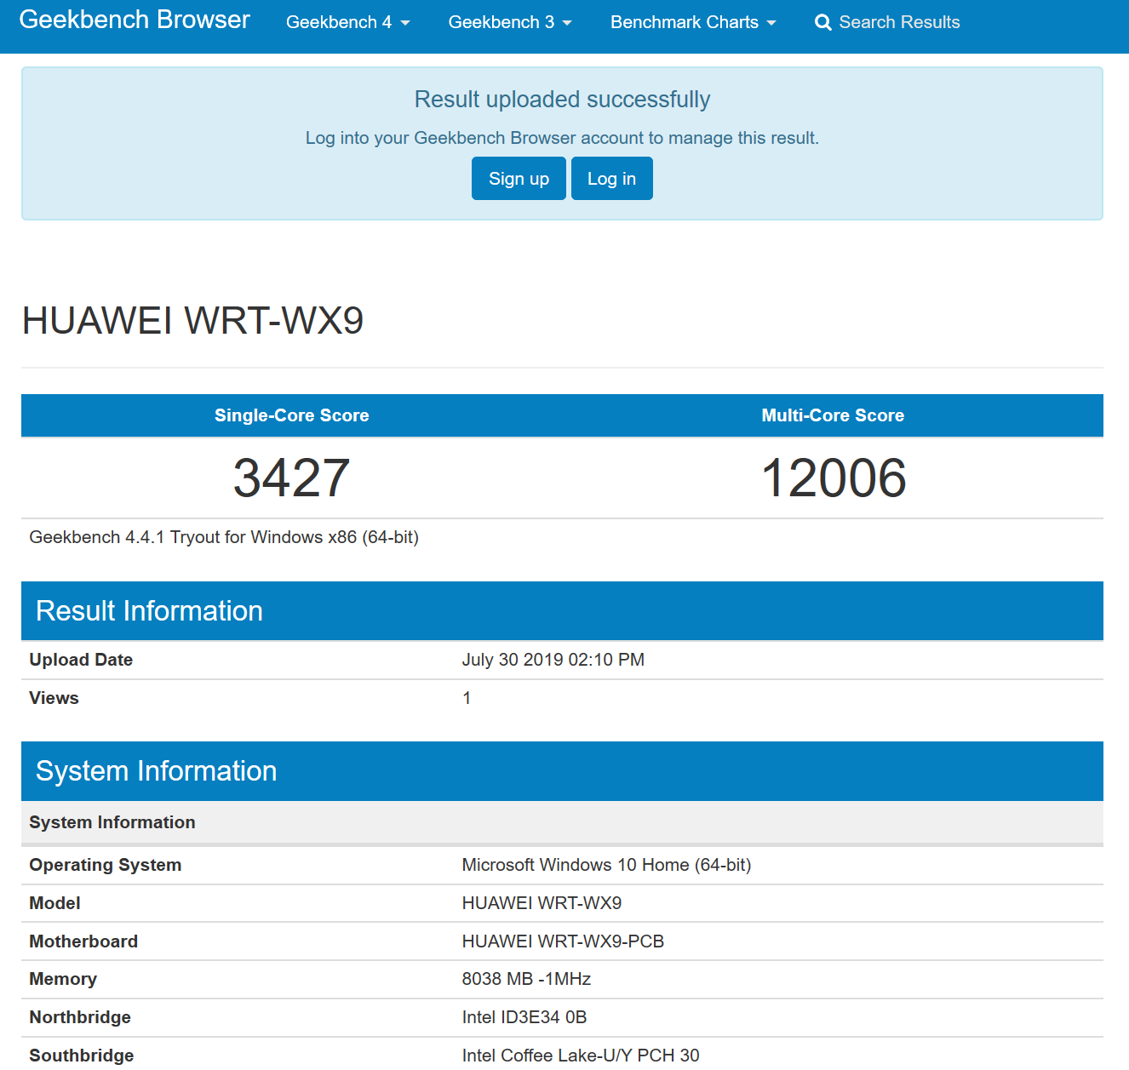Screen dimensions: 1129x1070
Task: Open Search Results in the navbar
Action: [x=887, y=22]
